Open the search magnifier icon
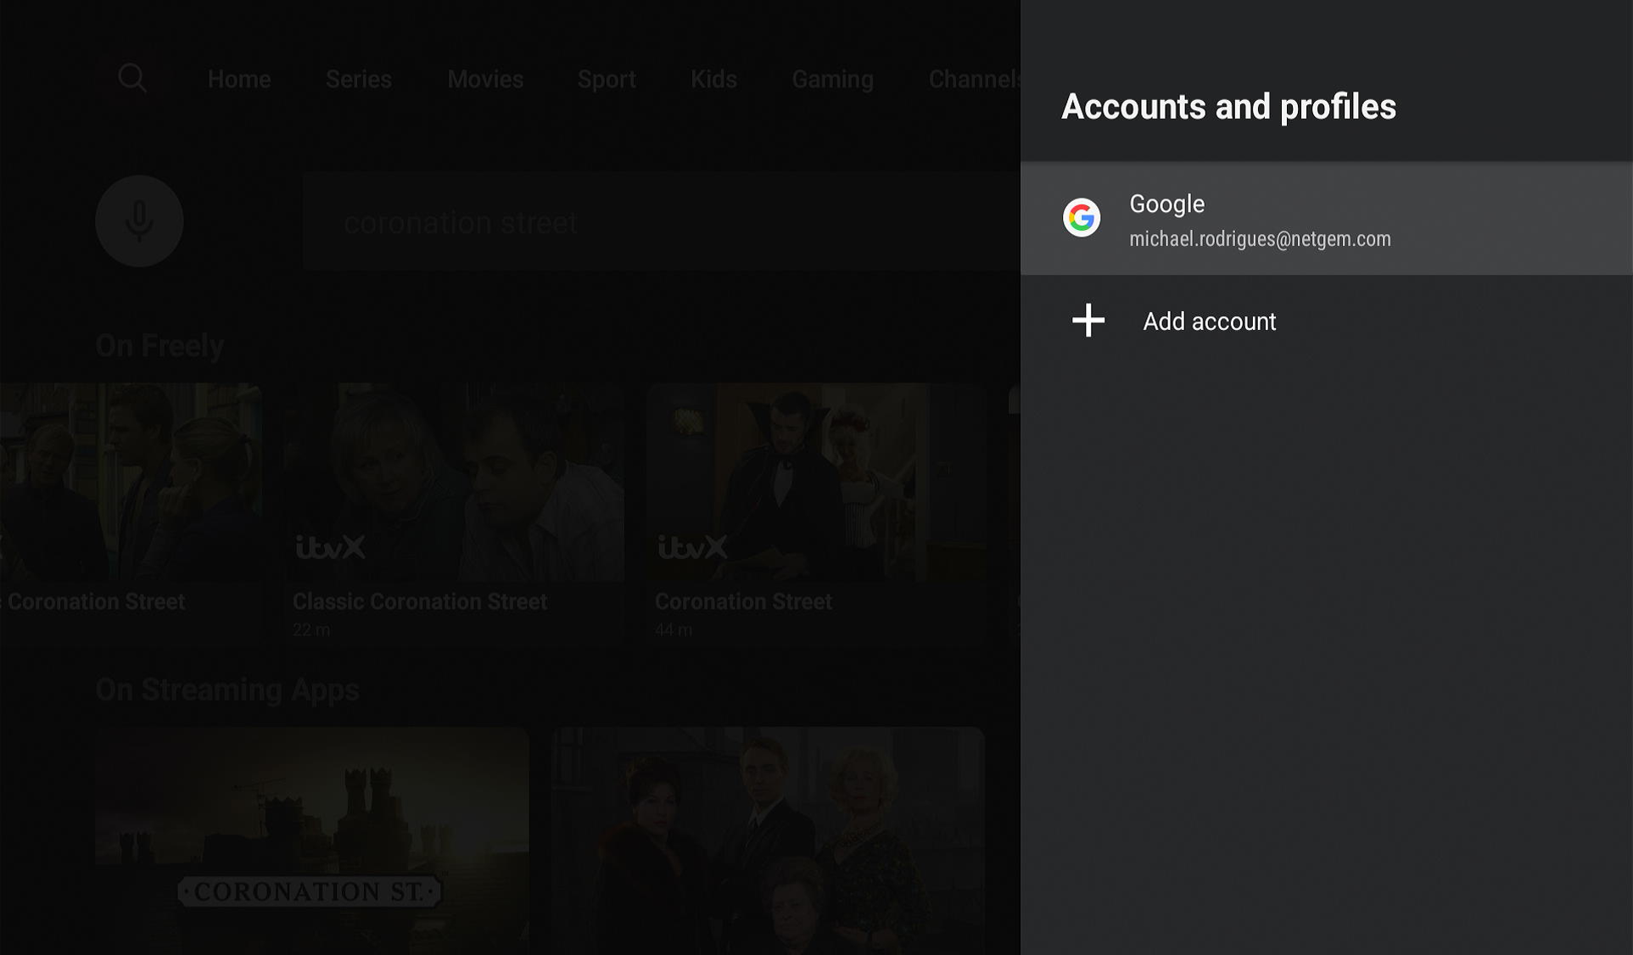 pos(131,78)
